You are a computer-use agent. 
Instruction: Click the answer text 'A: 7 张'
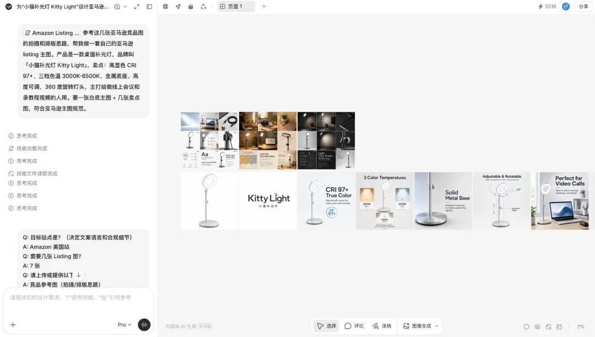coord(31,266)
